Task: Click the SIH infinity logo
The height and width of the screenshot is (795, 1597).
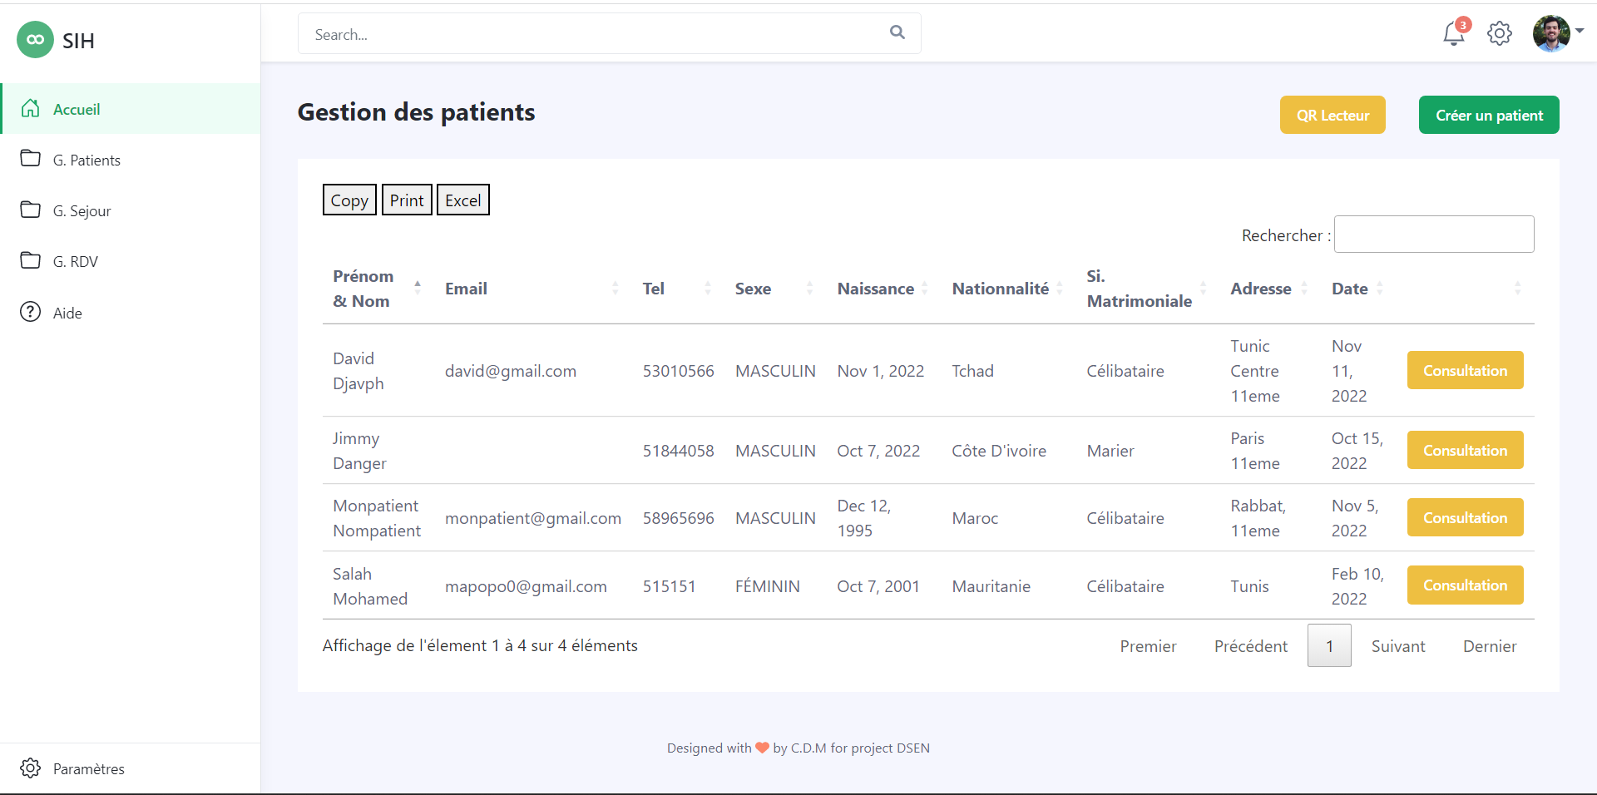Action: pos(35,40)
